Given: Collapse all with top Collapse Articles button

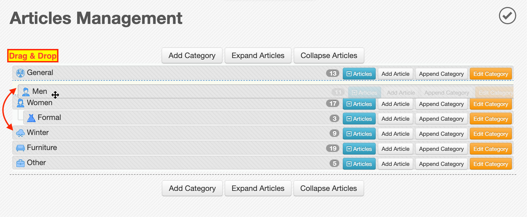Looking at the screenshot, I should coord(329,55).
